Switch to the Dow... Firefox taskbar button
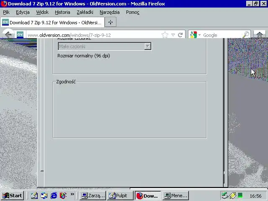The height and width of the screenshot is (201, 268). 148,196
